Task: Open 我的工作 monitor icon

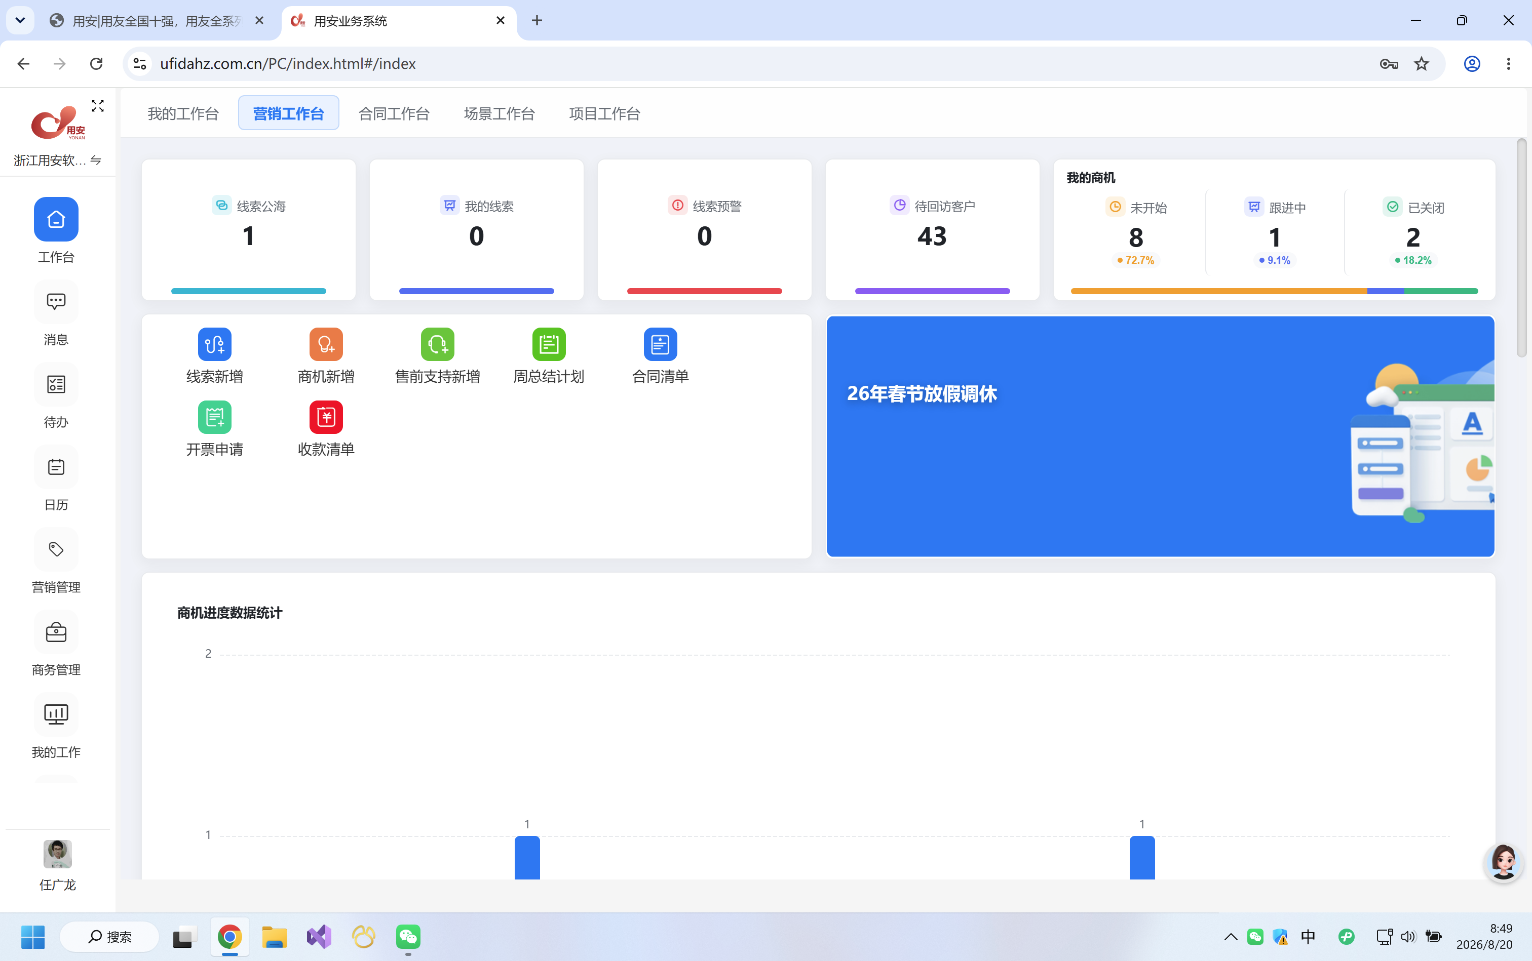Action: [x=56, y=714]
